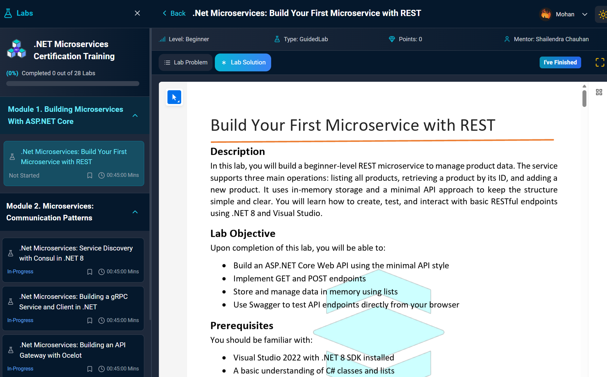Switch to the Lab Solution tab
Image resolution: width=607 pixels, height=377 pixels.
(x=243, y=62)
